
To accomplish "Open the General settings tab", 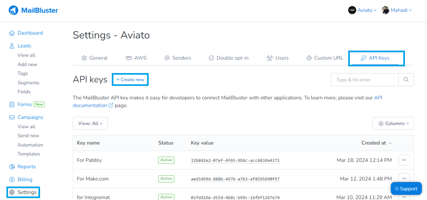I will point(95,58).
